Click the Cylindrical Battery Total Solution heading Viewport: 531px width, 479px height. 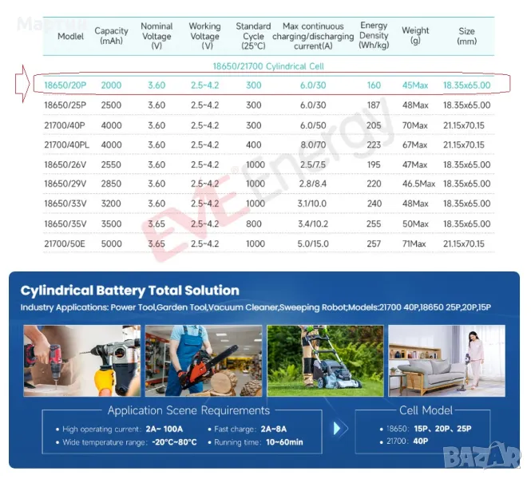coord(129,291)
